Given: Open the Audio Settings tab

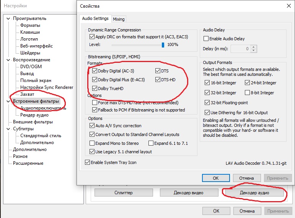Looking at the screenshot, I should (95, 18).
